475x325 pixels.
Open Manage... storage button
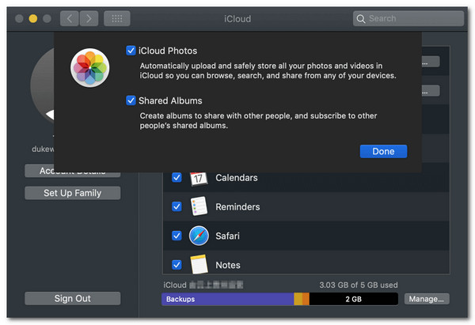(x=427, y=299)
